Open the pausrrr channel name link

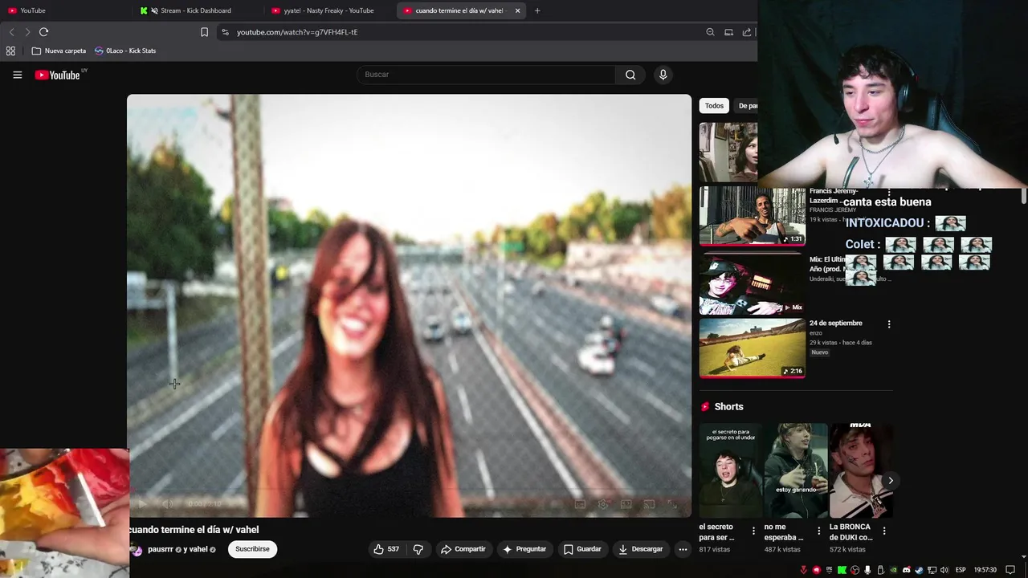pyautogui.click(x=161, y=550)
